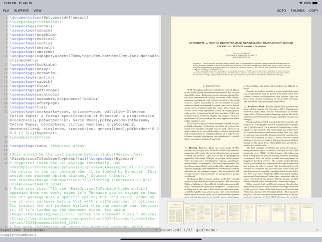
Task: Select the last visible page thumbnail
Action: (307, 213)
